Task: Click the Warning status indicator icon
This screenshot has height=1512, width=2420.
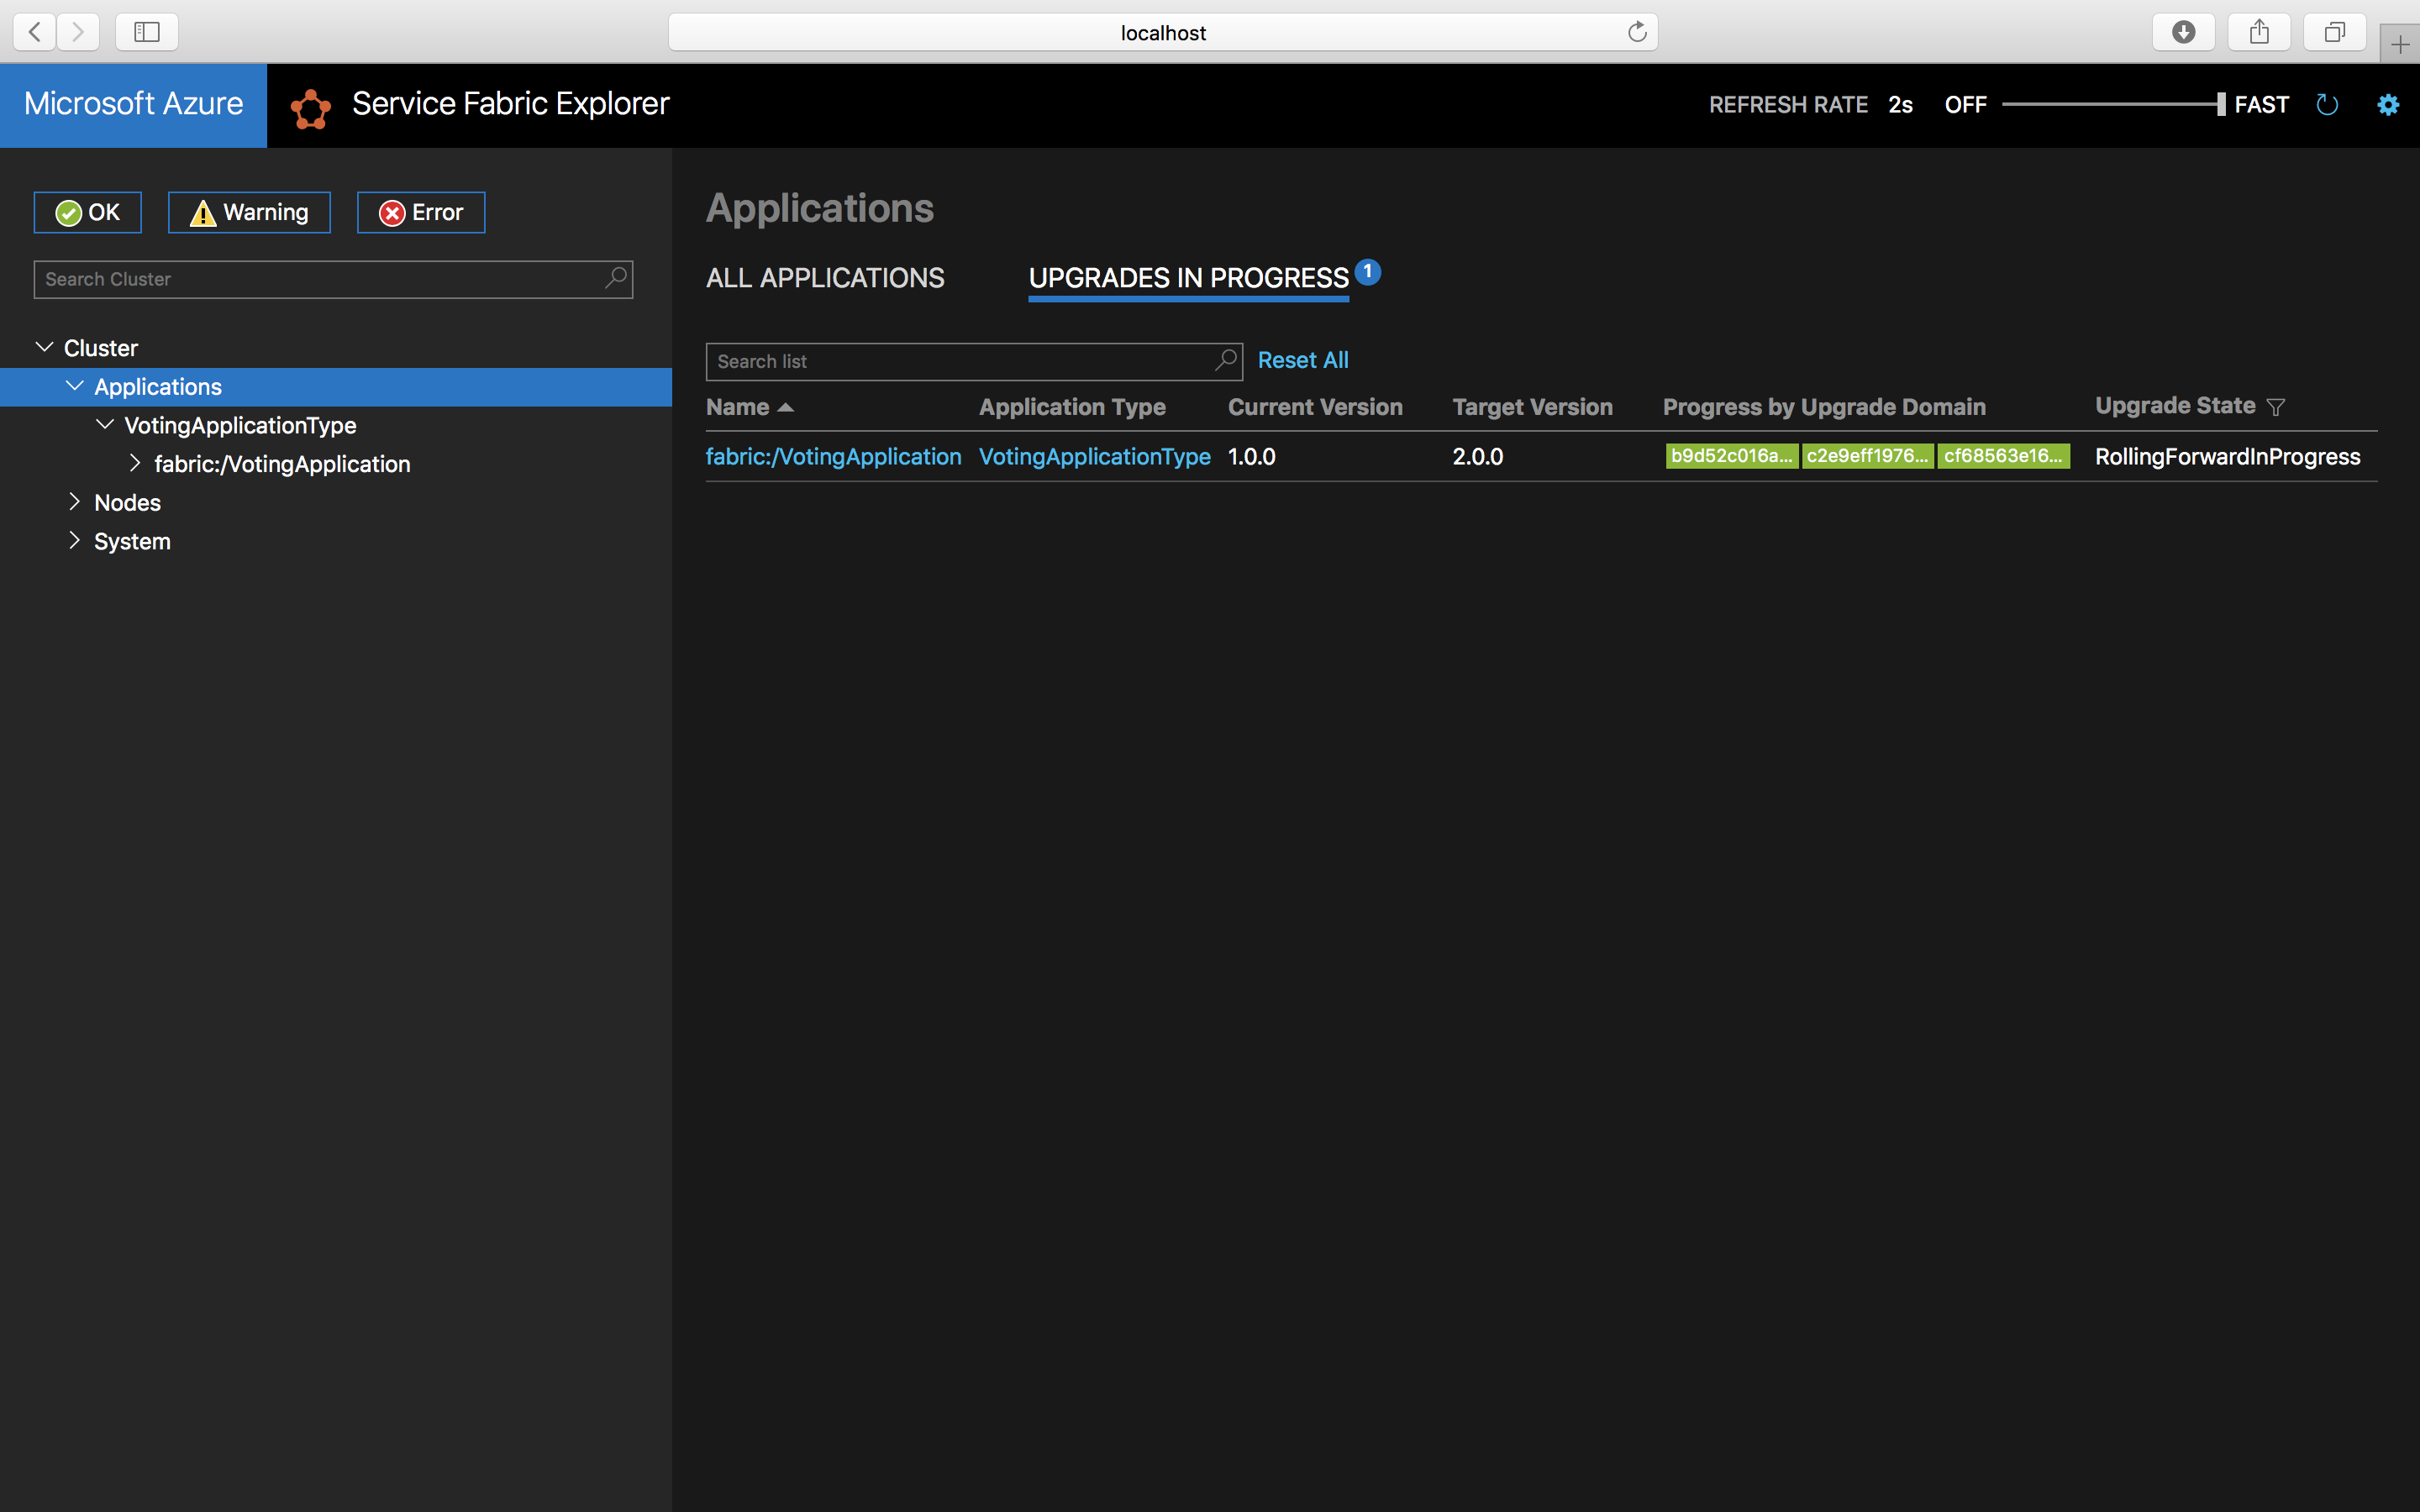Action: pos(203,211)
